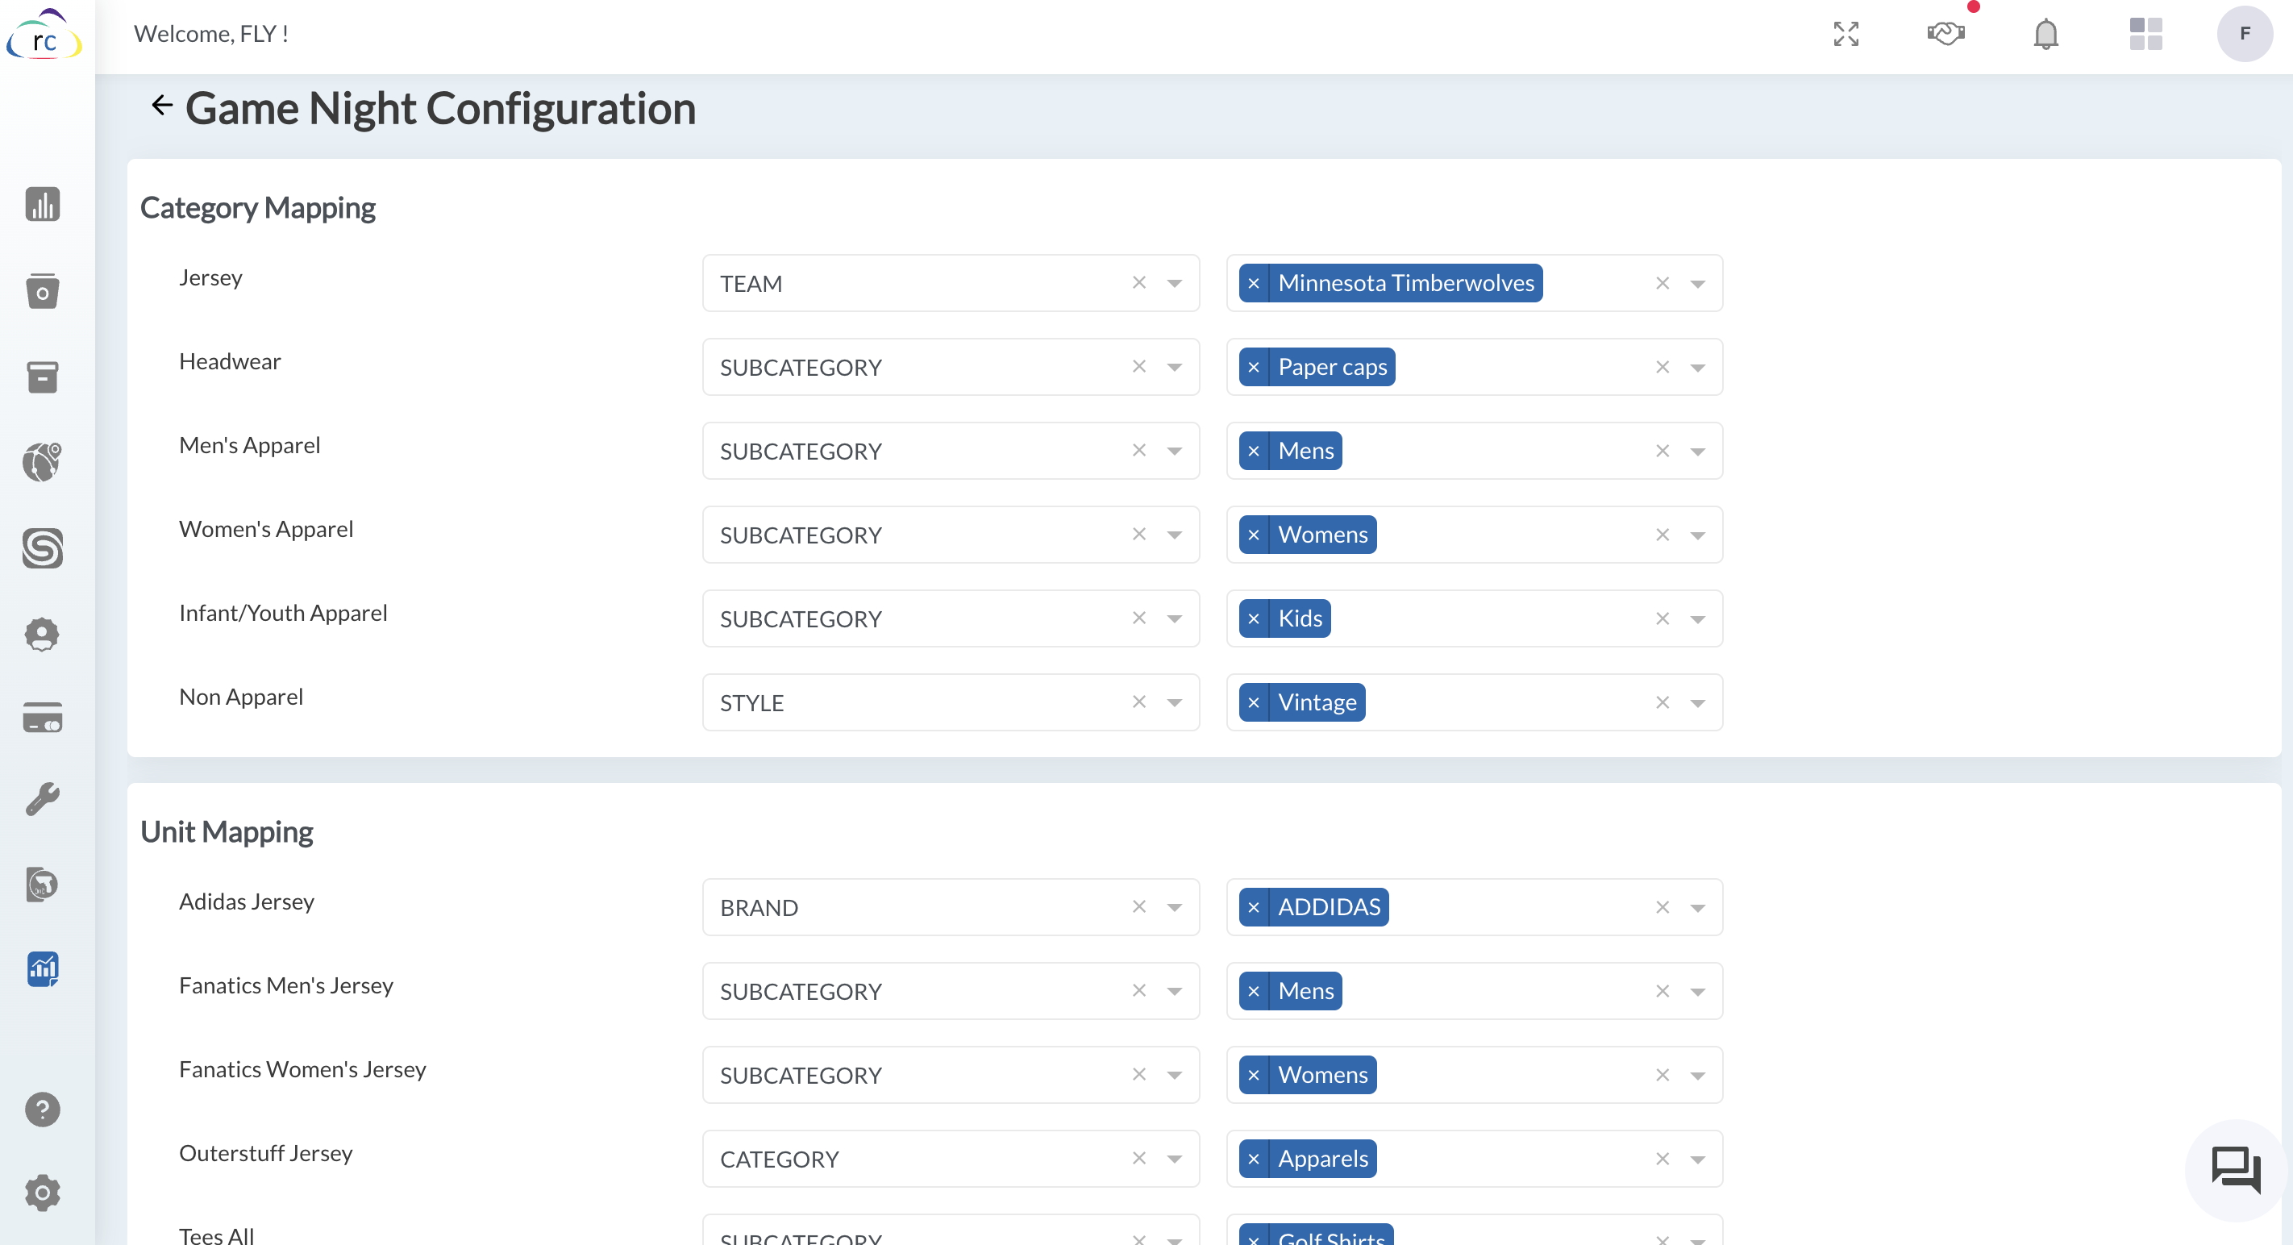Clear all values in Fanatics Women's Jersey value field
The image size is (2293, 1245).
click(1662, 1075)
